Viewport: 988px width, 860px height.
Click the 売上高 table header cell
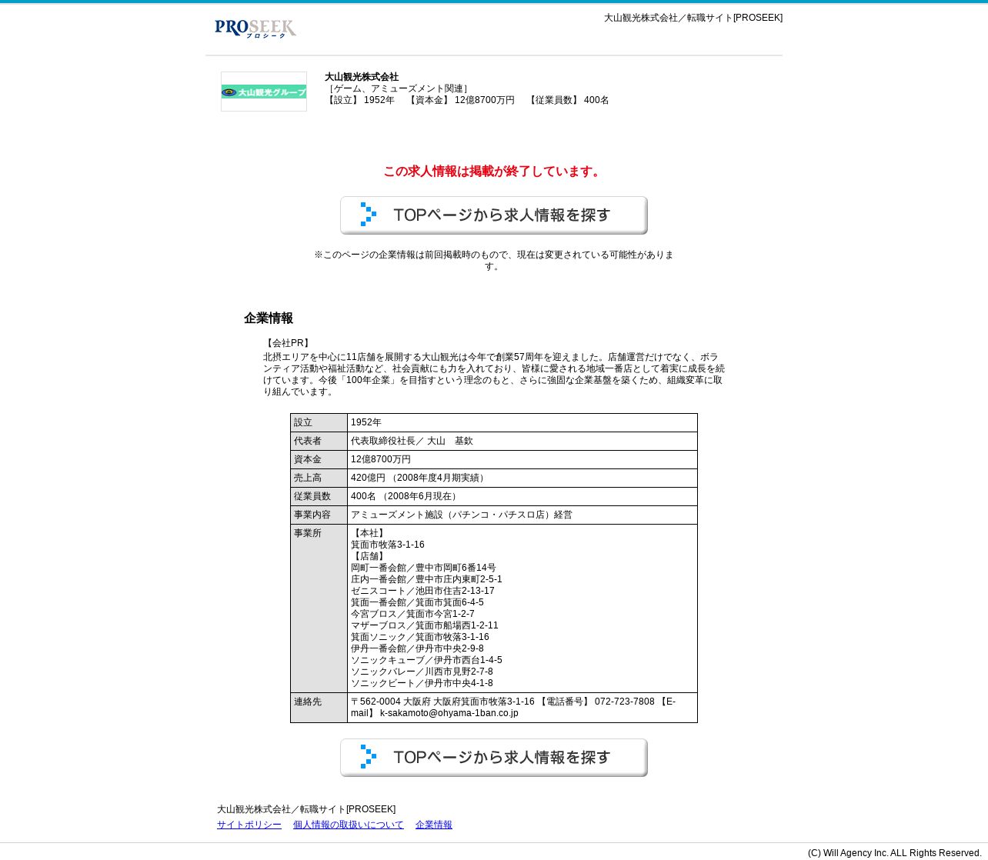click(319, 478)
